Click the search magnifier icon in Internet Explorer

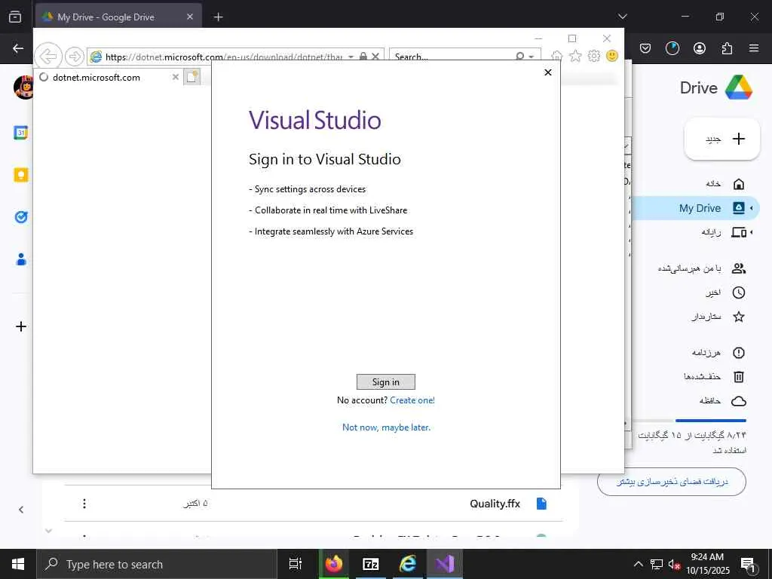point(520,57)
